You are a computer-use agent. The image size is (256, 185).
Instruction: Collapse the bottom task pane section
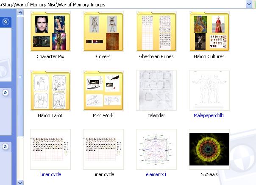6,146
